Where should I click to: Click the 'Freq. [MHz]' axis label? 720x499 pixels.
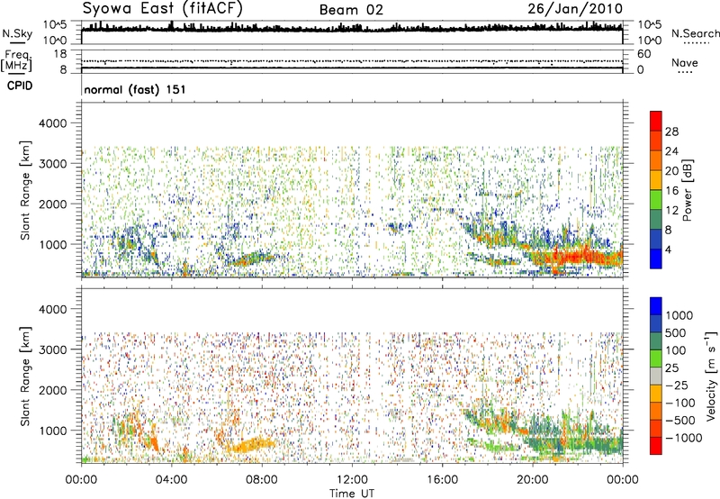pos(16,61)
